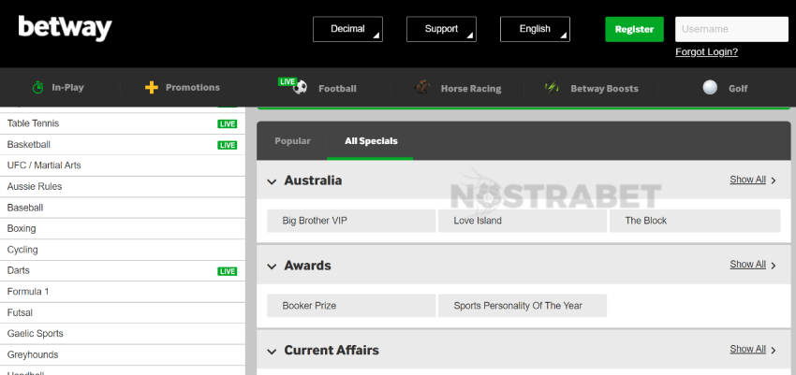Click the arrow next to Australia Show All
The image size is (796, 375).
pyautogui.click(x=774, y=180)
